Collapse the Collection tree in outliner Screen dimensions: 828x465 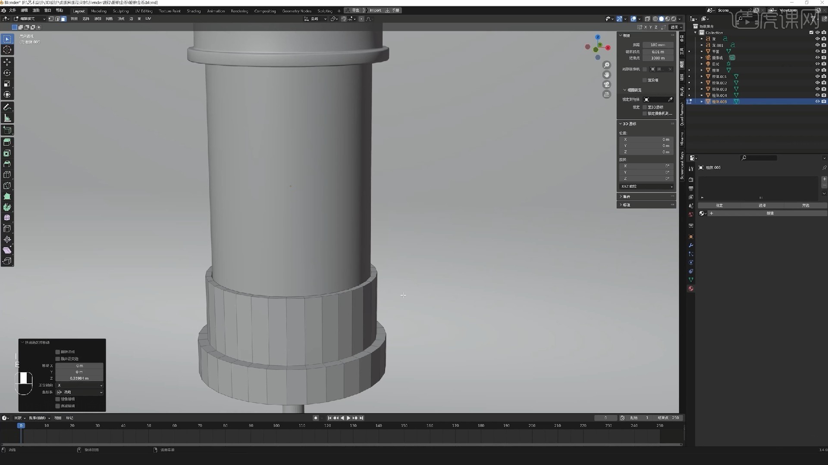point(695,33)
